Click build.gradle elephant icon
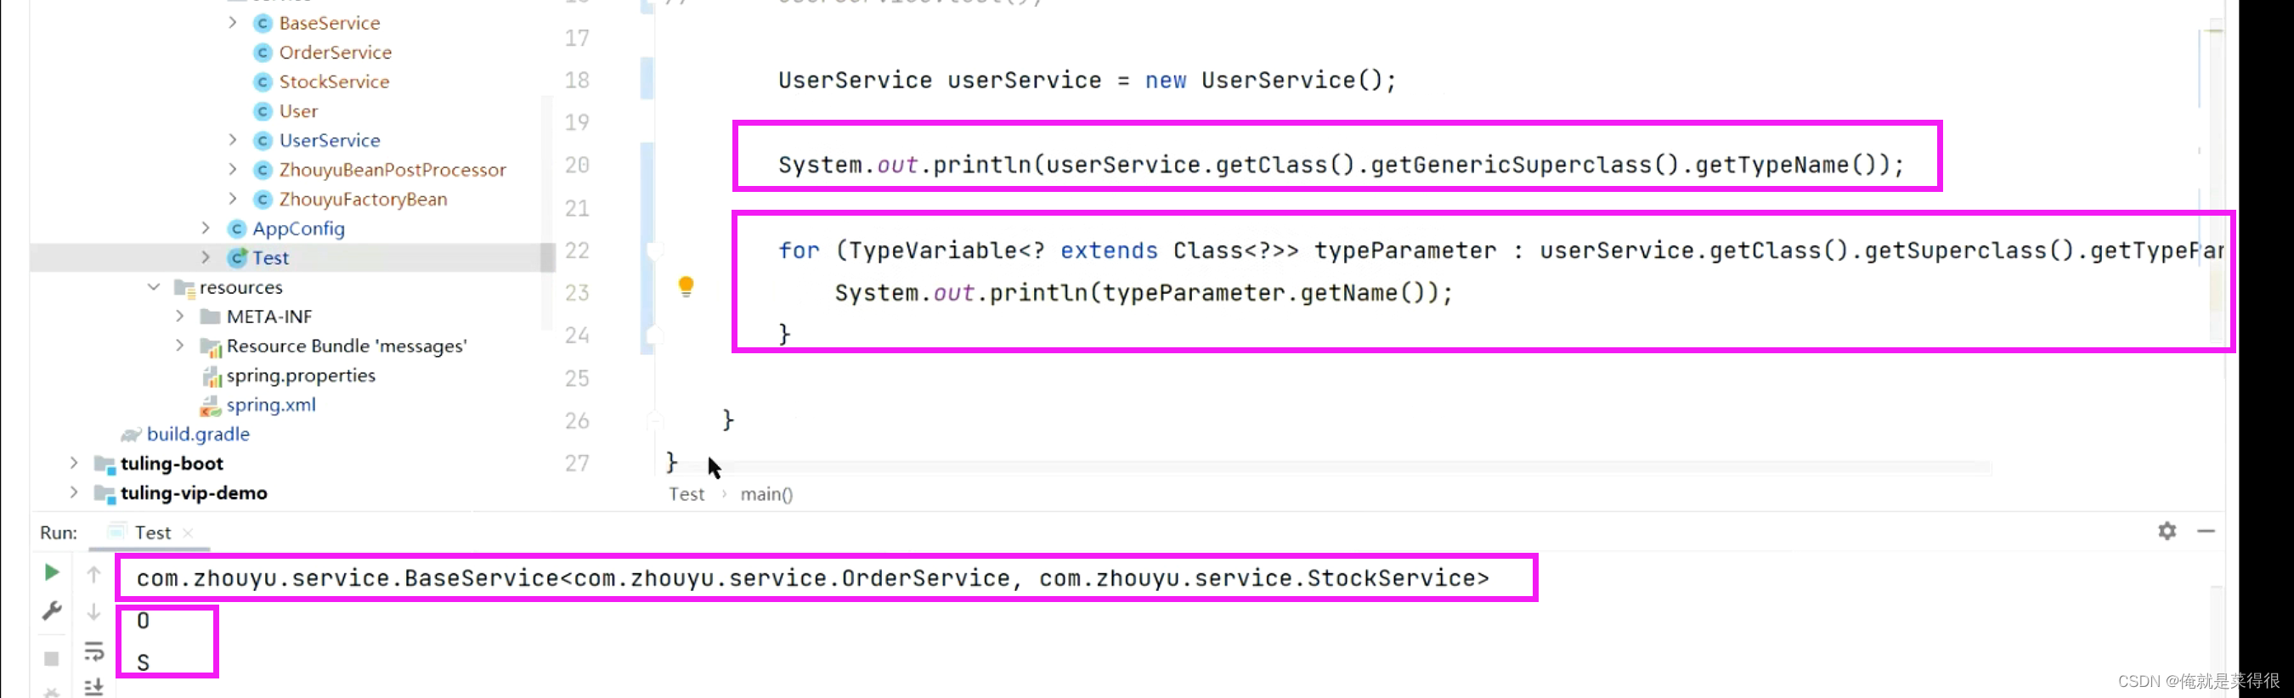This screenshot has width=2294, height=698. 131,435
